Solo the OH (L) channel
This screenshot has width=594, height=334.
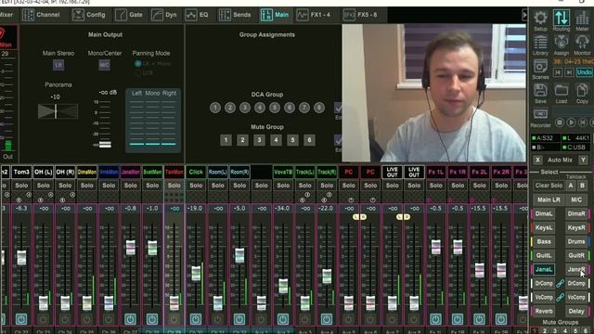click(44, 186)
